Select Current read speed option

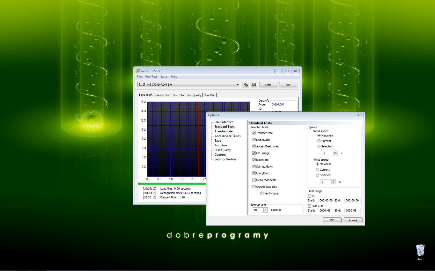(319, 141)
